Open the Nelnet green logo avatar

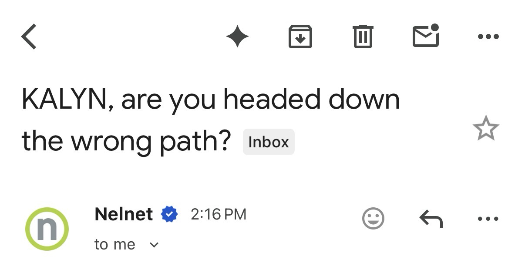[x=47, y=229]
